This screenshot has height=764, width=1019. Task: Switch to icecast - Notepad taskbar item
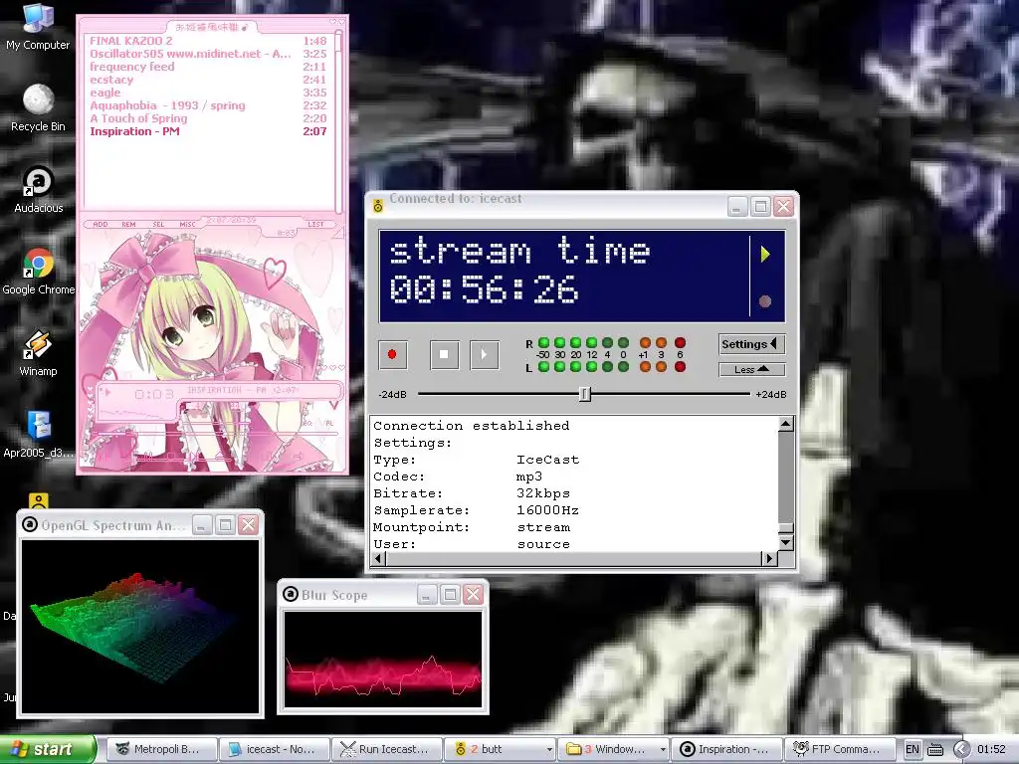coord(275,749)
